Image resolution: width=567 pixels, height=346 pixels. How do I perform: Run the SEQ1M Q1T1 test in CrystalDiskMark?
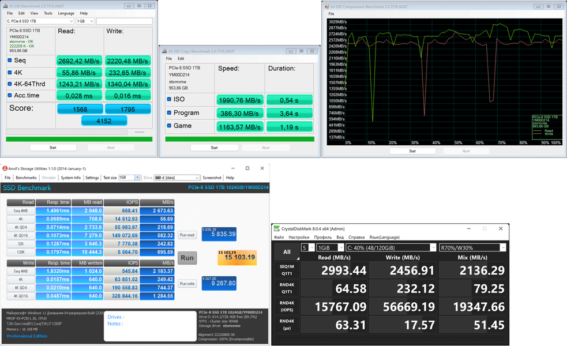click(x=286, y=270)
